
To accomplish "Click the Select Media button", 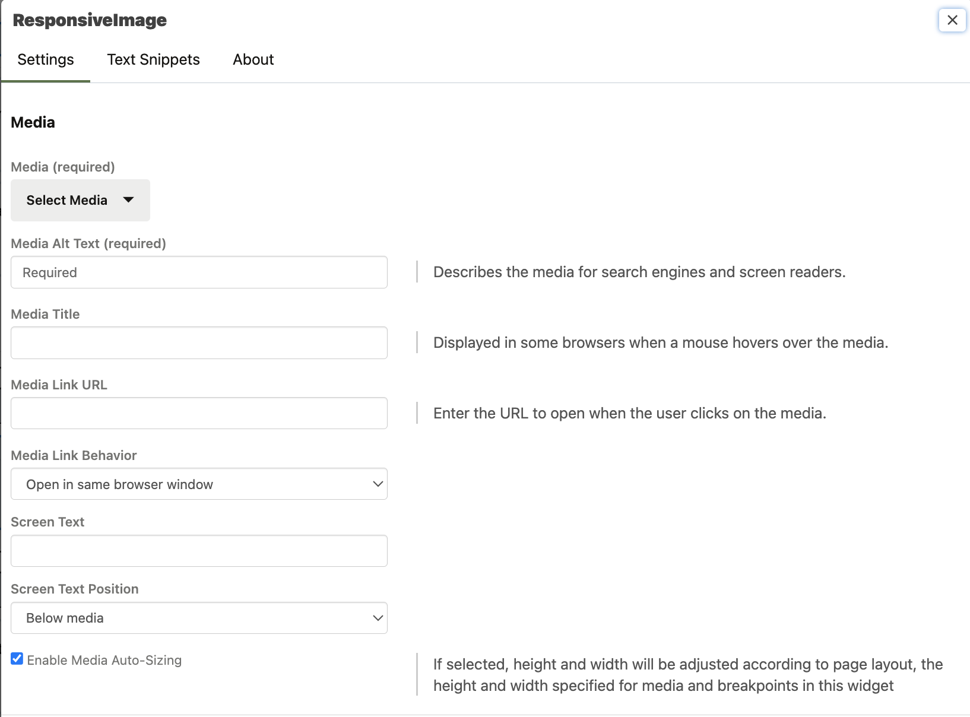I will tap(67, 200).
